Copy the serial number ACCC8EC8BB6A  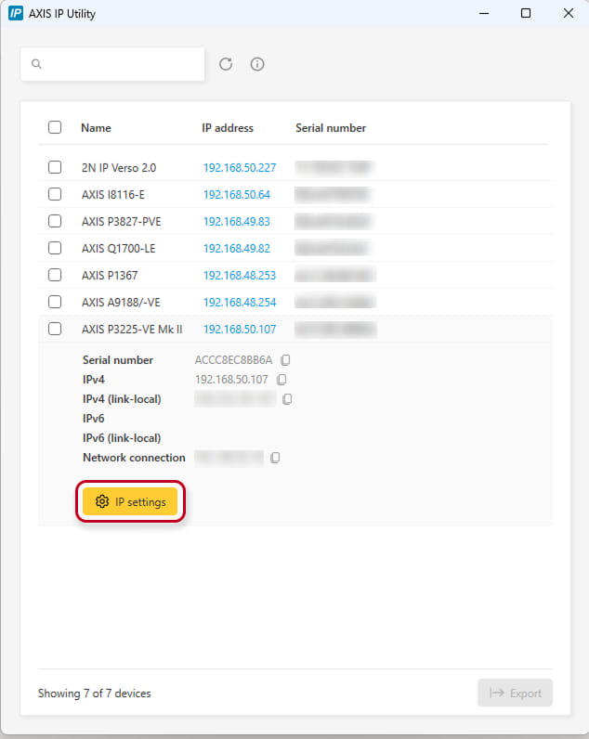(x=285, y=360)
